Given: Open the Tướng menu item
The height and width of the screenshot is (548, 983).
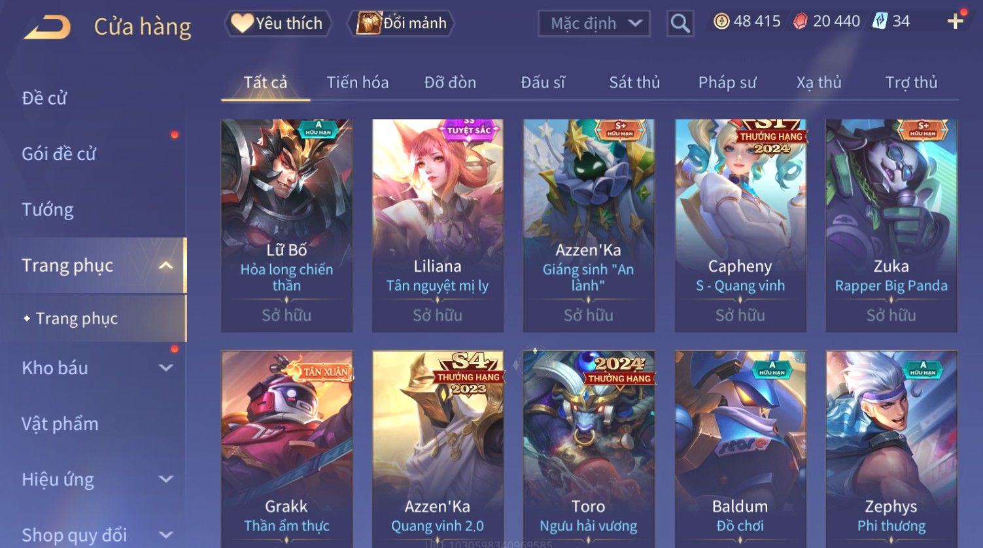Looking at the screenshot, I should point(48,210).
